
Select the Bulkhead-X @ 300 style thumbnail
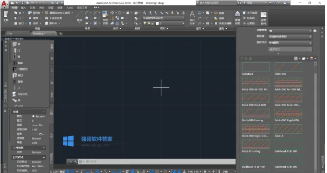tap(288, 144)
